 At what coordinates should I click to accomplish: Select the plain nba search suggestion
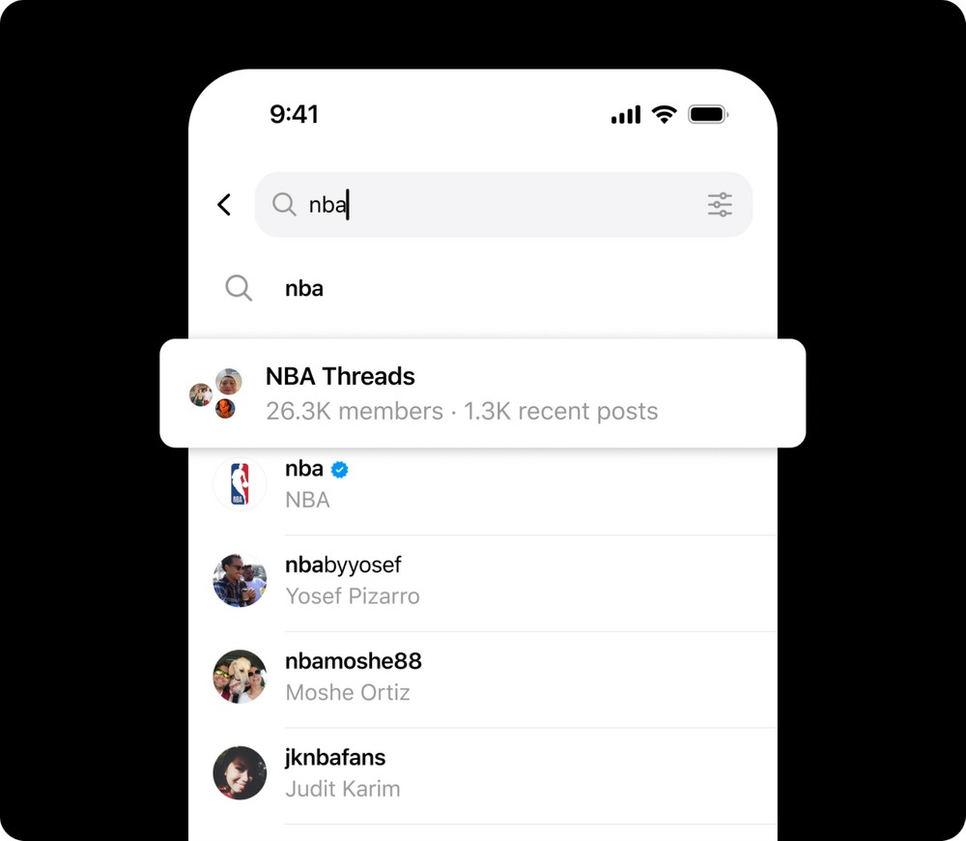point(482,288)
